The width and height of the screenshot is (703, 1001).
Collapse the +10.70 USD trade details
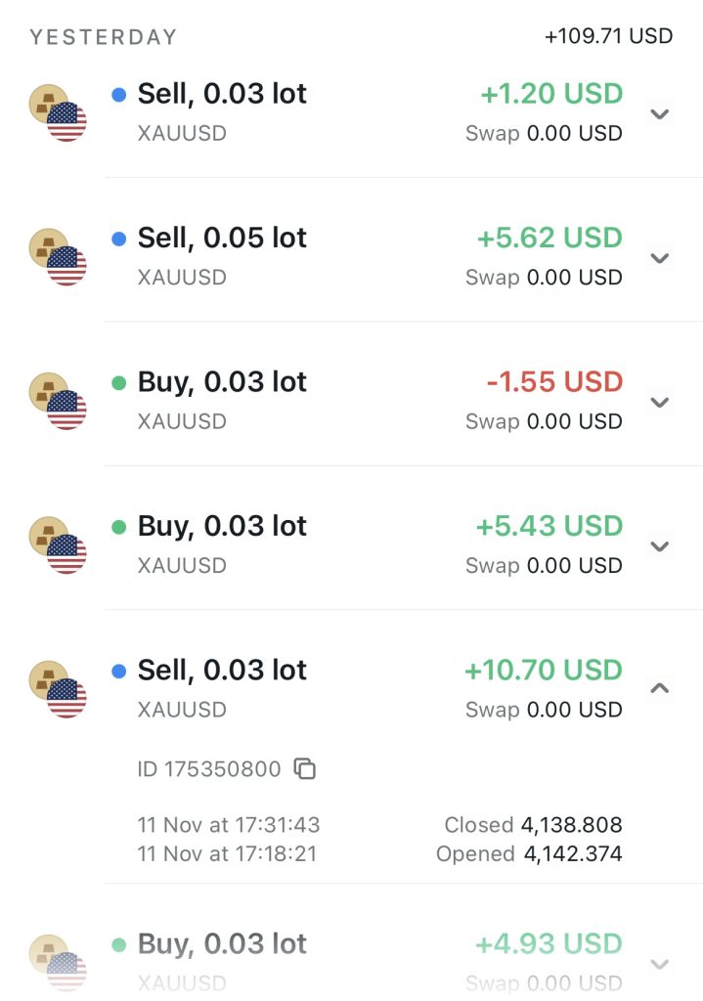[x=660, y=688]
